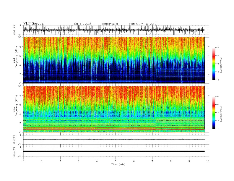Screen dimensions: 234x181
Task: Select the date text "Sep. 5 , 2015"
Action: (x=82, y=24)
